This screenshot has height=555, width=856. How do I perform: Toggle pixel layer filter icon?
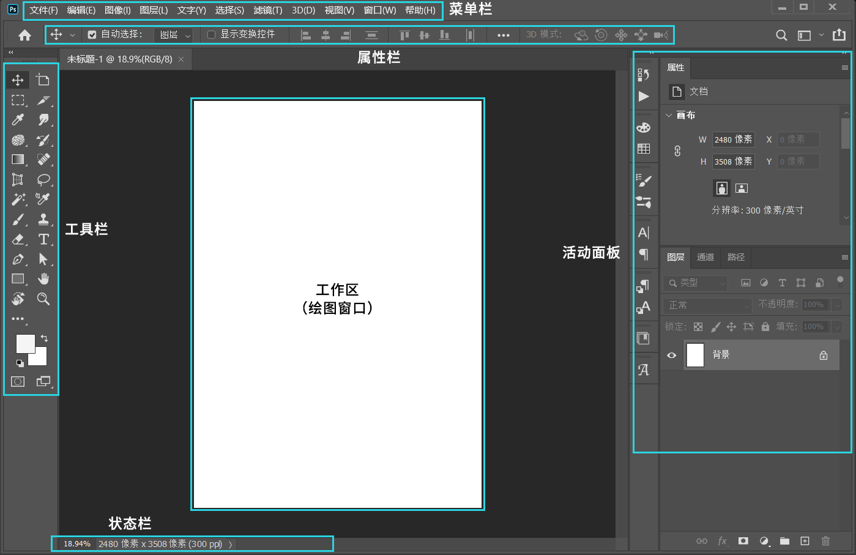click(745, 283)
